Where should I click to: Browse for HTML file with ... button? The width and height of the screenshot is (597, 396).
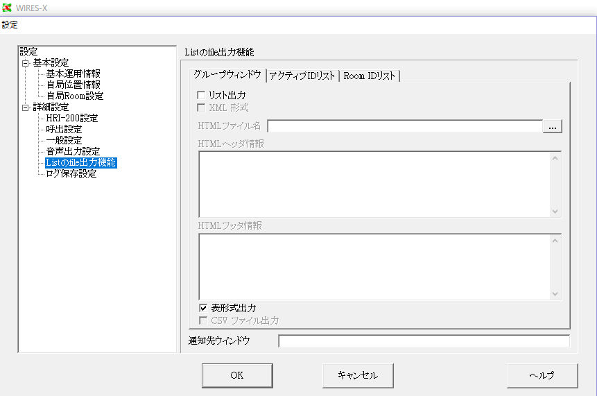(x=553, y=126)
